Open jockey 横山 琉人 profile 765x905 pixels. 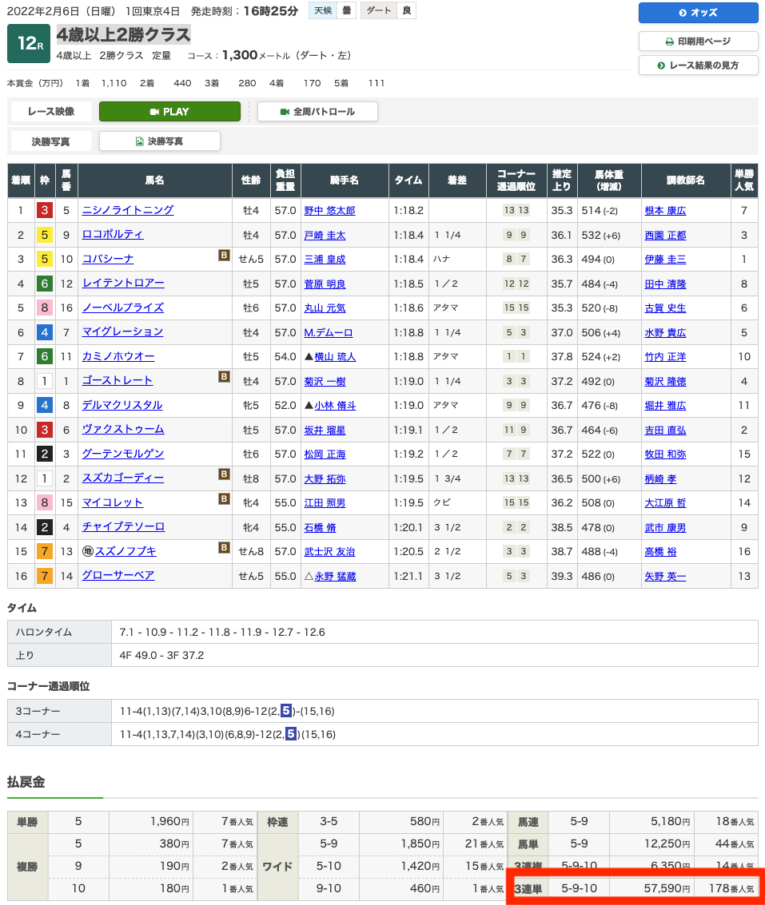(x=335, y=357)
